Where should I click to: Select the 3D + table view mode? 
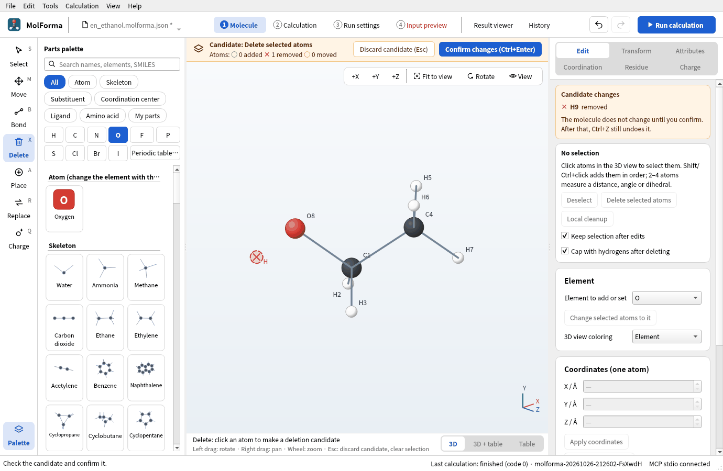(488, 444)
